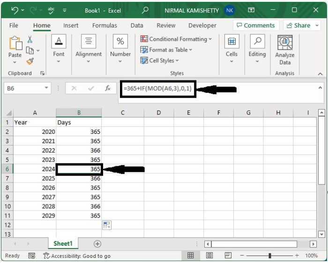Viewport: 328px width, 263px height.
Task: Expand the formula bar chevron
Action: tap(320, 88)
